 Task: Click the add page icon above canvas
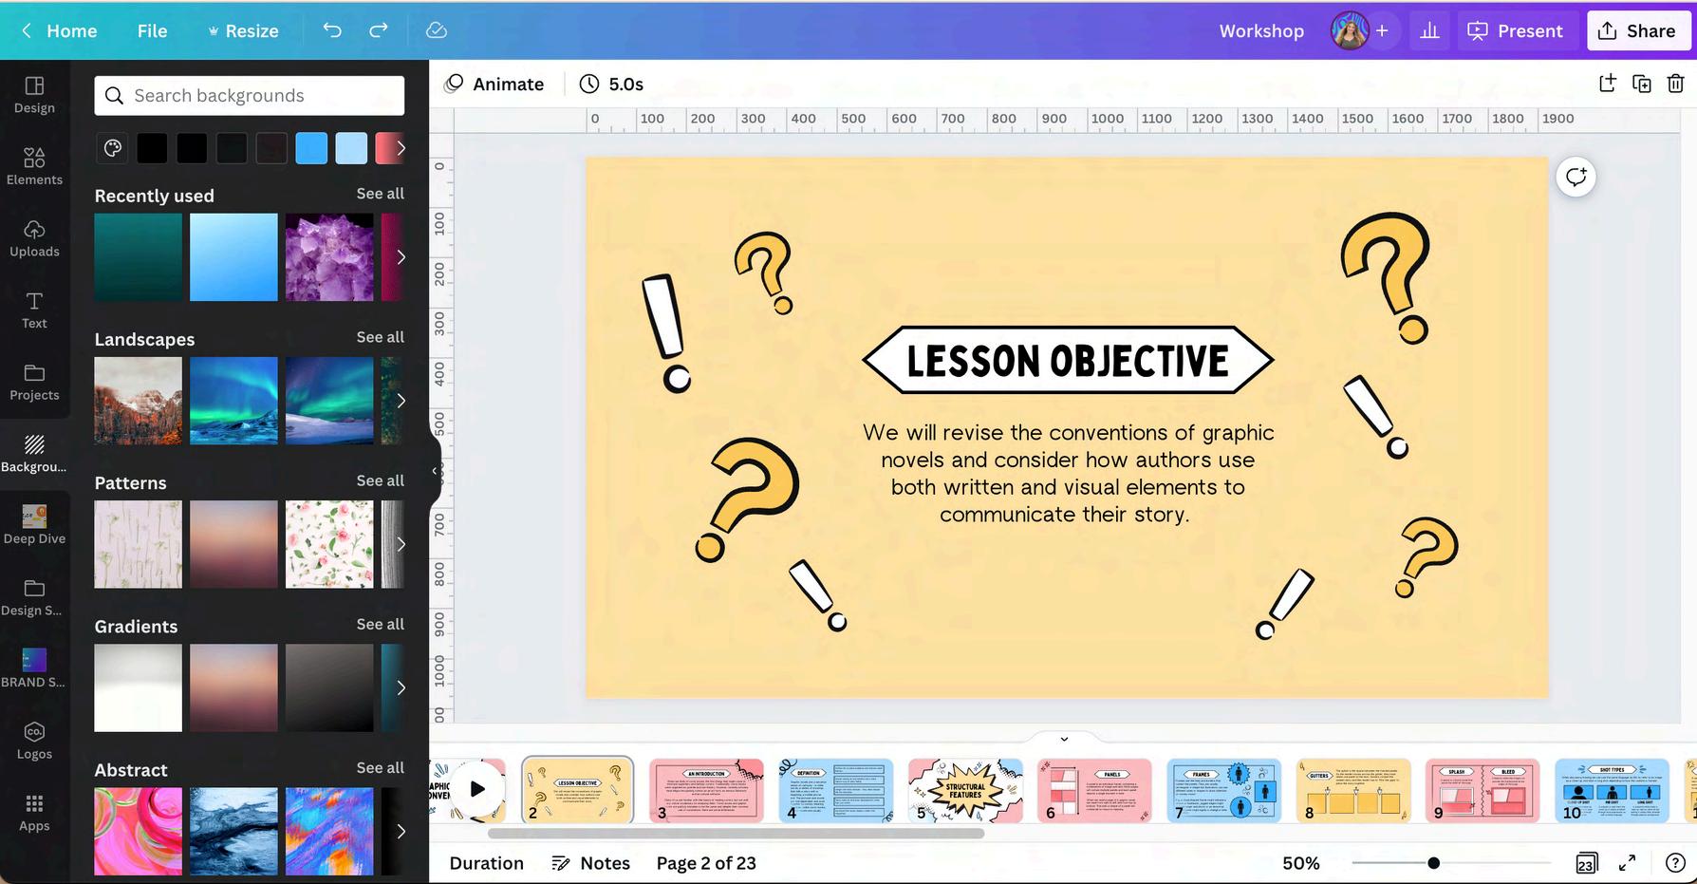pos(1607,84)
